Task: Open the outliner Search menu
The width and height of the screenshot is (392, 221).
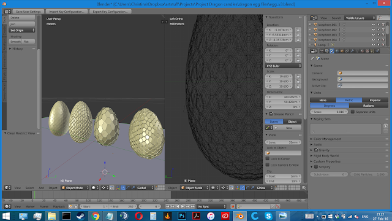Action: coord(336,18)
